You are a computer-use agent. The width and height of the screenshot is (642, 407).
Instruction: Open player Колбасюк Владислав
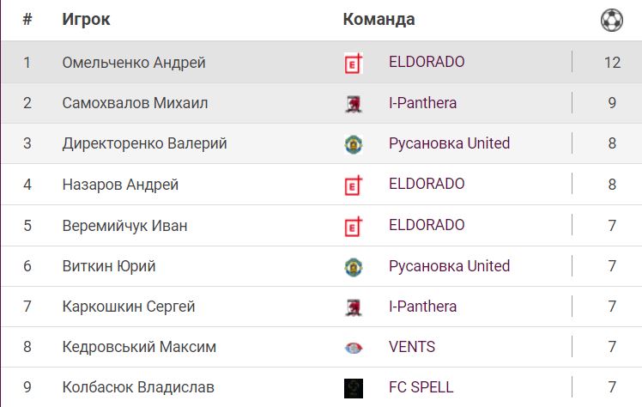138,387
